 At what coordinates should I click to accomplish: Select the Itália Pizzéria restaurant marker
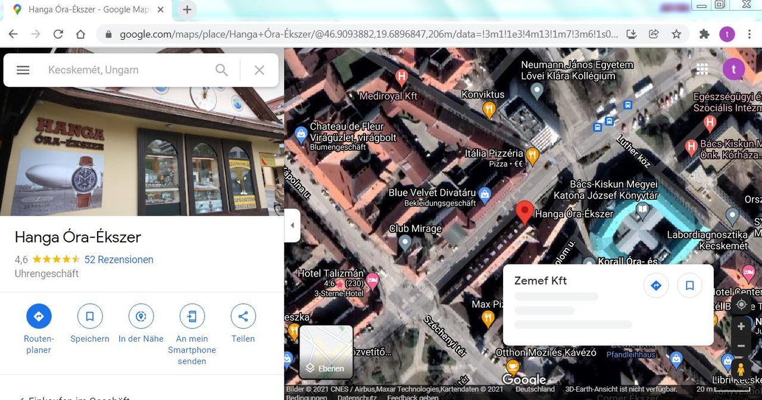pyautogui.click(x=532, y=156)
